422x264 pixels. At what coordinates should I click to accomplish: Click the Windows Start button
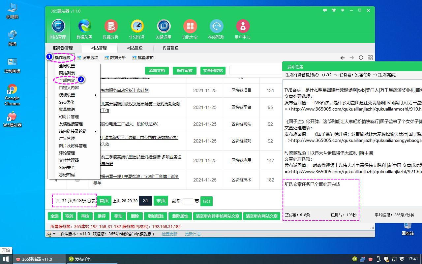(6, 259)
